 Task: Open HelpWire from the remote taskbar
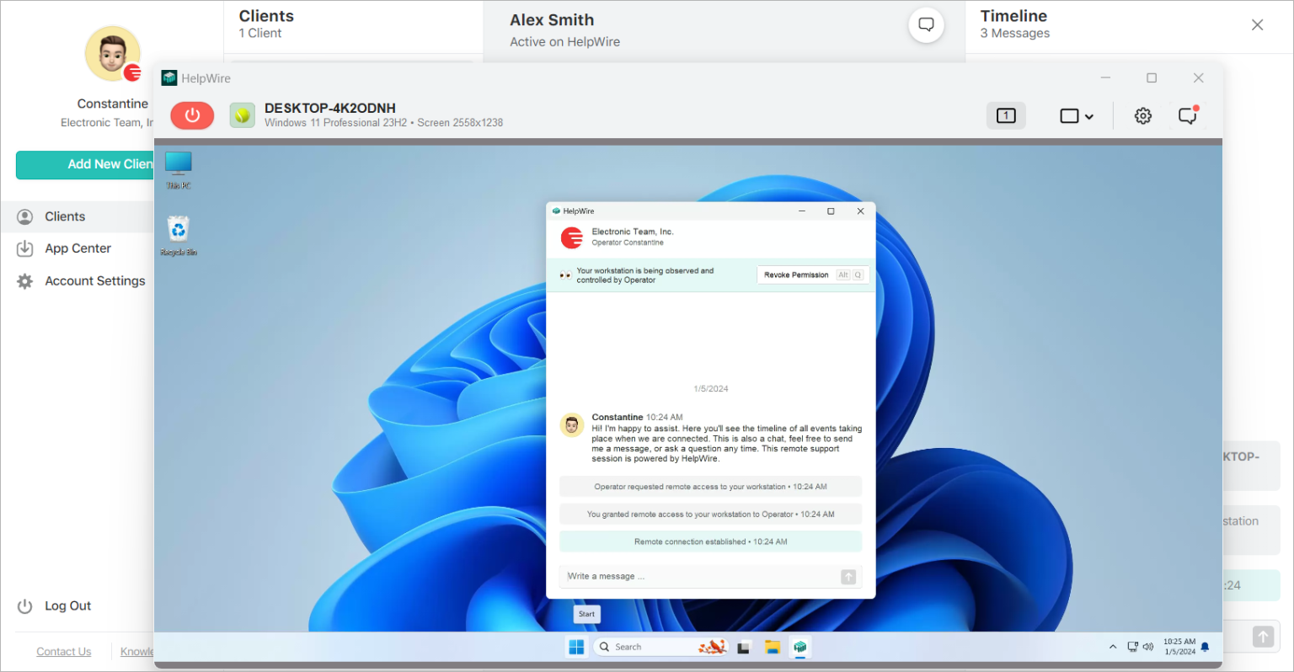pyautogui.click(x=799, y=647)
